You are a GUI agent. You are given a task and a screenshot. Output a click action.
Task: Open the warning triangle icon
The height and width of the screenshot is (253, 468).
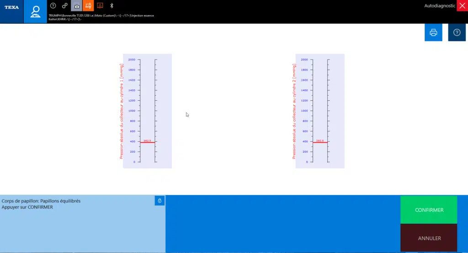pyautogui.click(x=100, y=5)
